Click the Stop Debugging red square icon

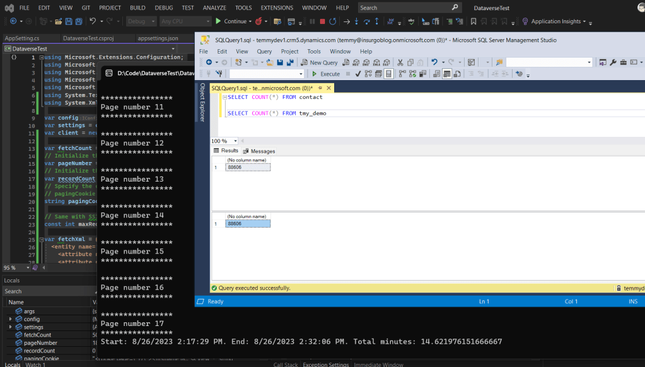(323, 21)
